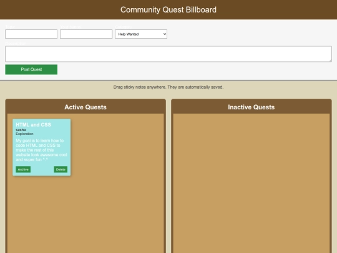Open the Help Wanted category dropdown

pyautogui.click(x=141, y=34)
